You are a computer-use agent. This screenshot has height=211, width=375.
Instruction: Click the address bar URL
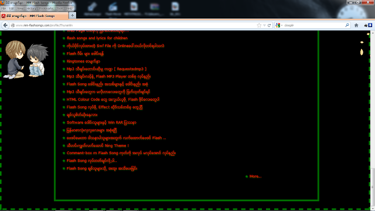45,25
